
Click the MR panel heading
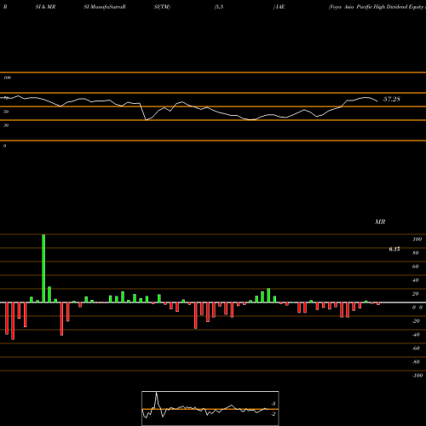380,222
